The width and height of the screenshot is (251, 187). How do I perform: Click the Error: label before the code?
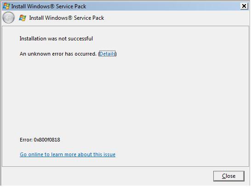tap(26, 140)
